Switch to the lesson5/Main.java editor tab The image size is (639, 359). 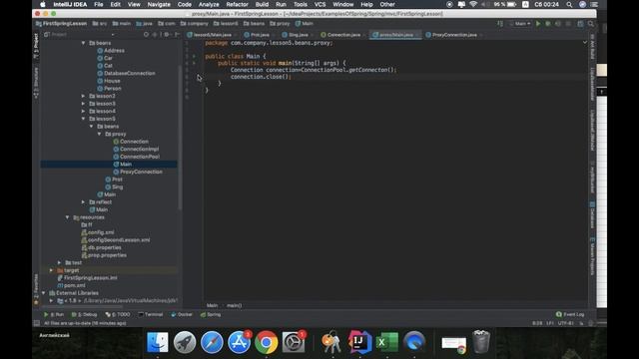[x=212, y=35]
